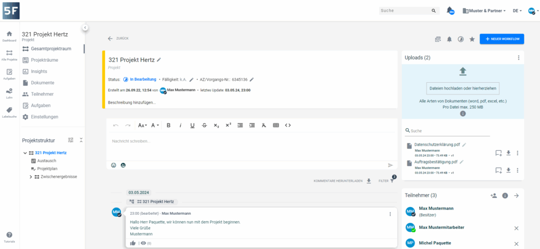The height and width of the screenshot is (249, 540).
Task: Toggle italic formatting
Action: (180, 125)
